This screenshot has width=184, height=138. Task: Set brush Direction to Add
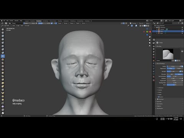(x=171, y=74)
